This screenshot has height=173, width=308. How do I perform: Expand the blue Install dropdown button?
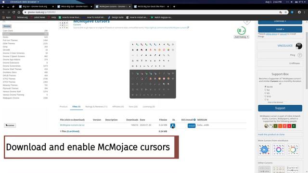click(x=280, y=29)
